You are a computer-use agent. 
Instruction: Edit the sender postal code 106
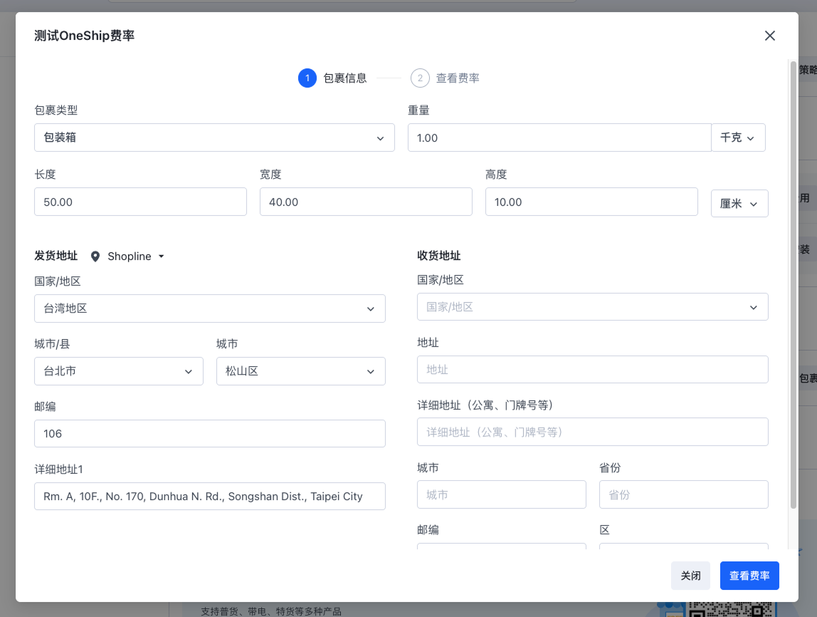[x=209, y=433]
